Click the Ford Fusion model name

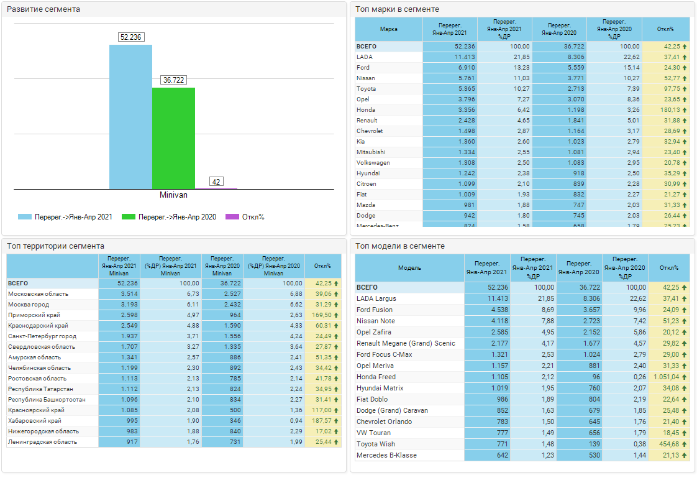[375, 310]
